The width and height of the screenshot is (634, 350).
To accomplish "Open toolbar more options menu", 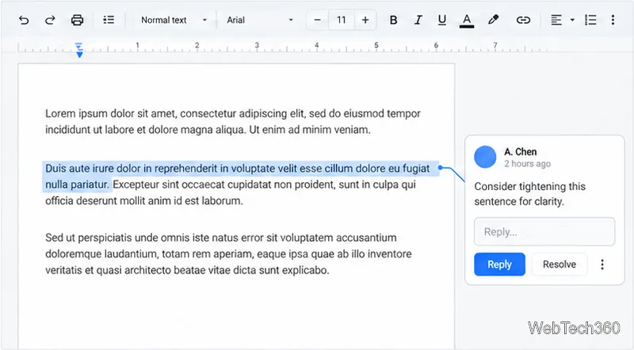I will point(613,21).
